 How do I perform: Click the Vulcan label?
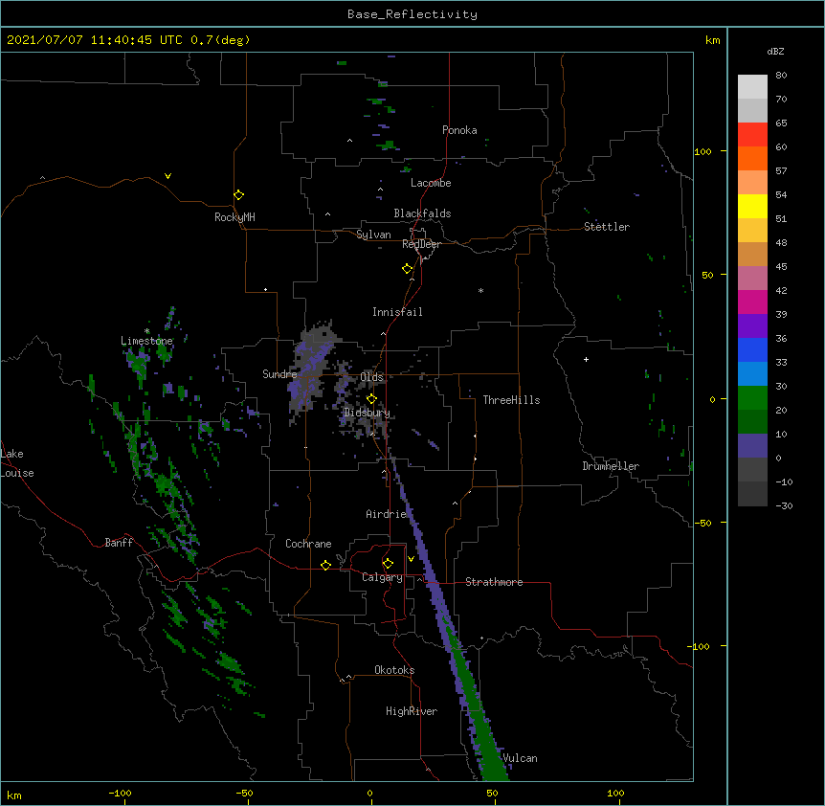pyautogui.click(x=520, y=758)
